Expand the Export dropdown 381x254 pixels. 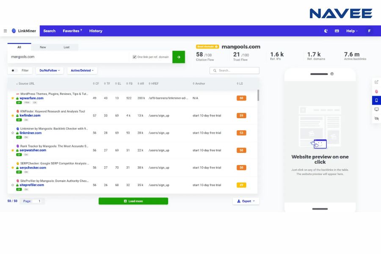[246, 201]
